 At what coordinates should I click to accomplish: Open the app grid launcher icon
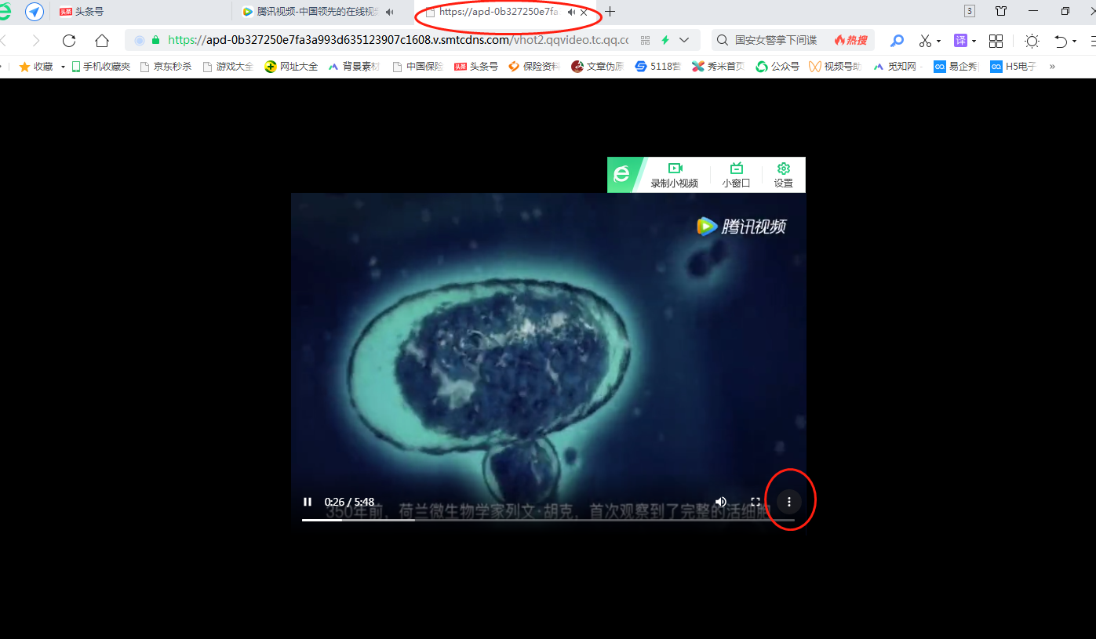[996, 40]
